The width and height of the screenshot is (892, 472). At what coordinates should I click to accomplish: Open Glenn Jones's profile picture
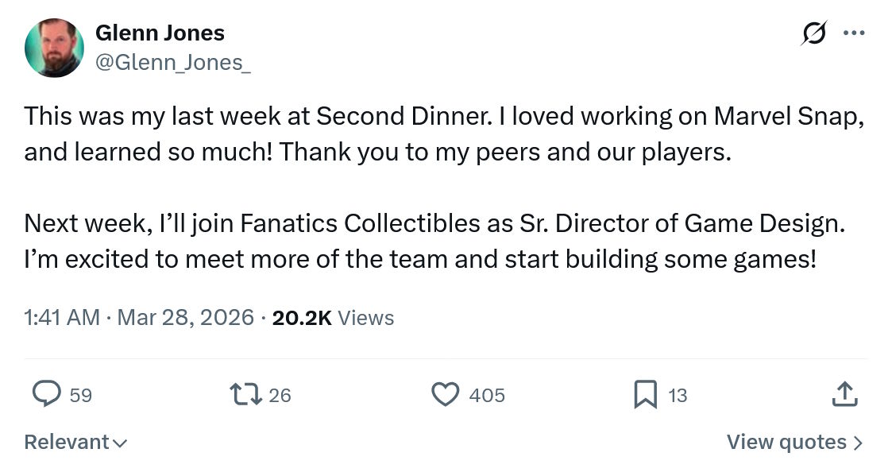[x=54, y=48]
